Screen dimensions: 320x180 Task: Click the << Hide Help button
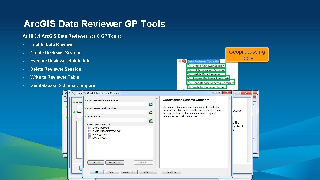tap(148, 172)
